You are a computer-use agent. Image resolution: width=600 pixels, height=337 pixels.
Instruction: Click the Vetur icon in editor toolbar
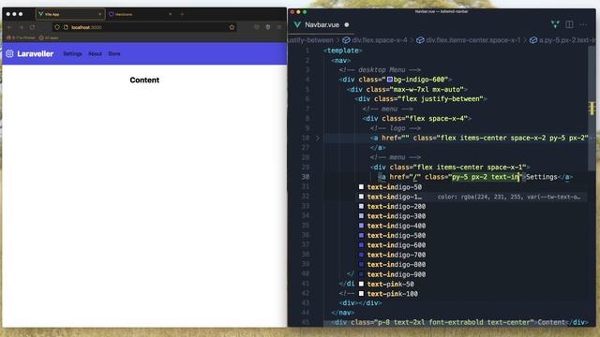[555, 24]
